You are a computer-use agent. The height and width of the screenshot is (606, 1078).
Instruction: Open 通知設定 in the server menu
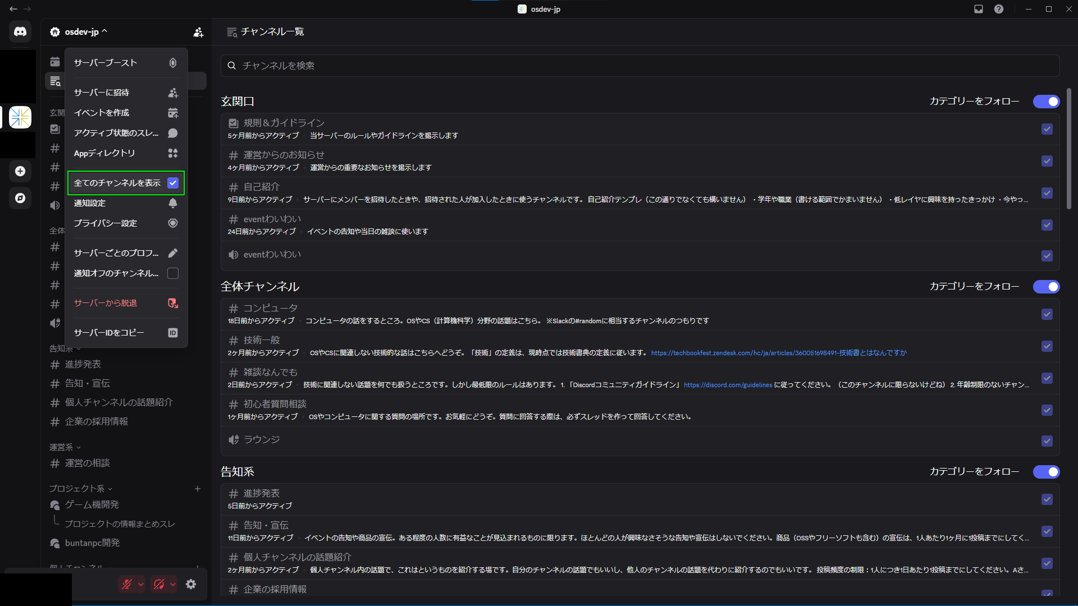[126, 203]
